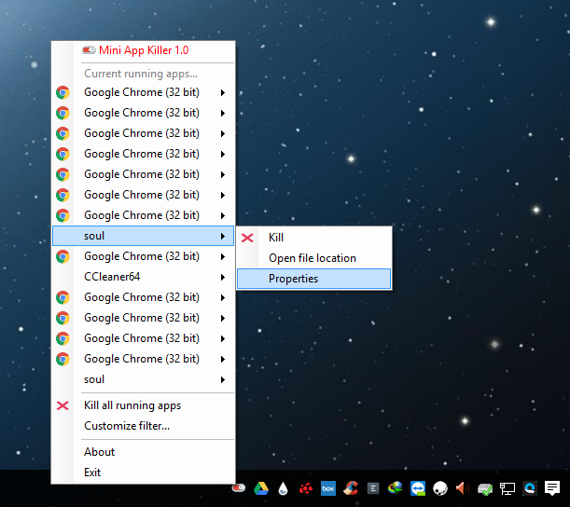This screenshot has height=507, width=570.
Task: Select the highlighted soul entry
Action: pyautogui.click(x=144, y=236)
